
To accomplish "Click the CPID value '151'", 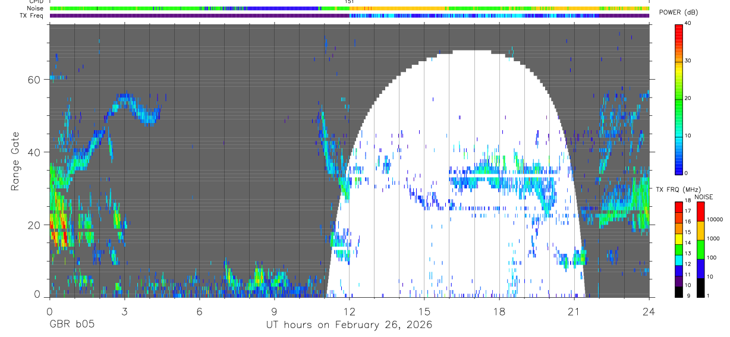I will pos(350,2).
